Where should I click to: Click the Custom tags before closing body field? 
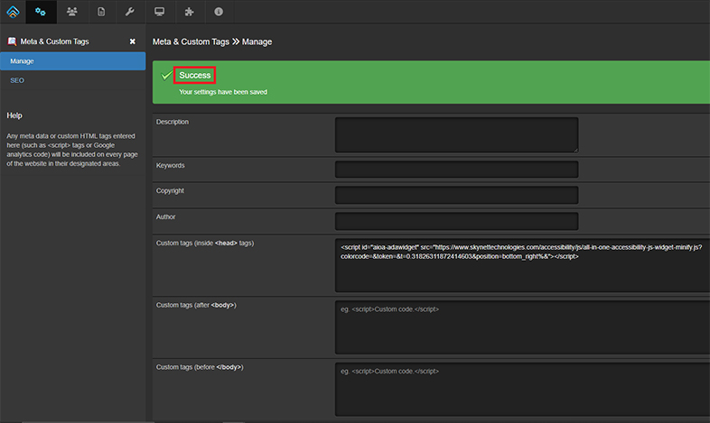522,389
